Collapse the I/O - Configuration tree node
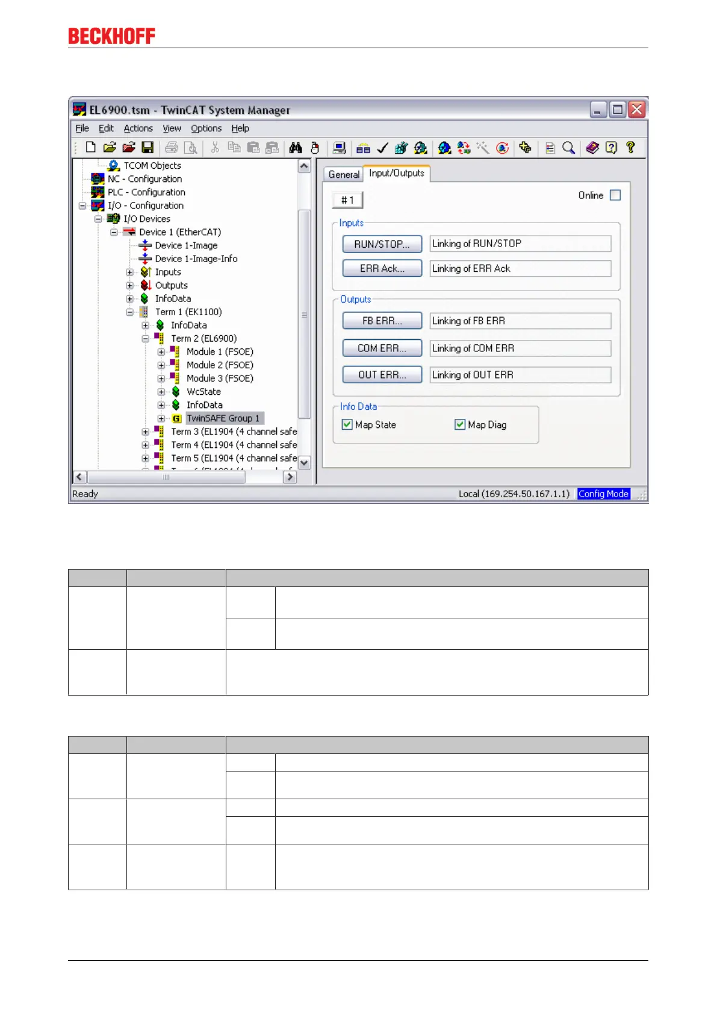Screen dimensions: 717x1015 (x=82, y=206)
